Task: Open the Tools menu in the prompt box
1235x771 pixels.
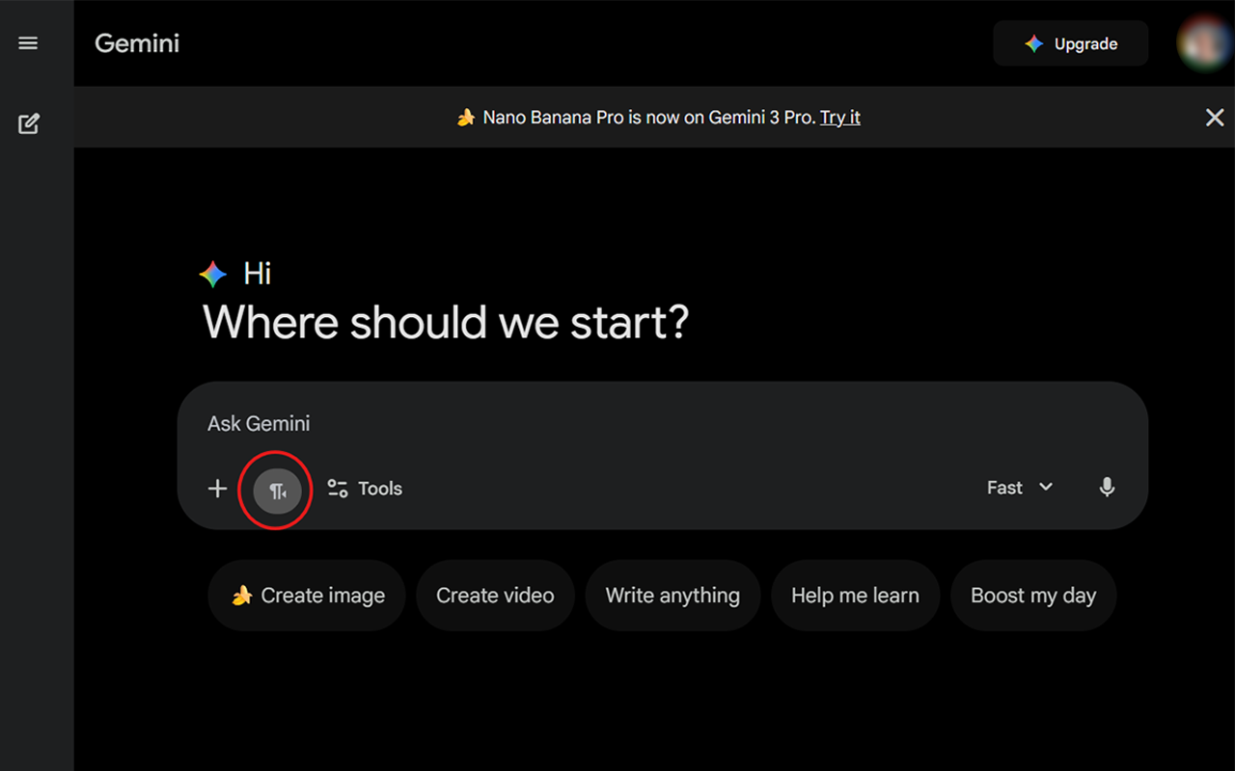Action: [365, 489]
